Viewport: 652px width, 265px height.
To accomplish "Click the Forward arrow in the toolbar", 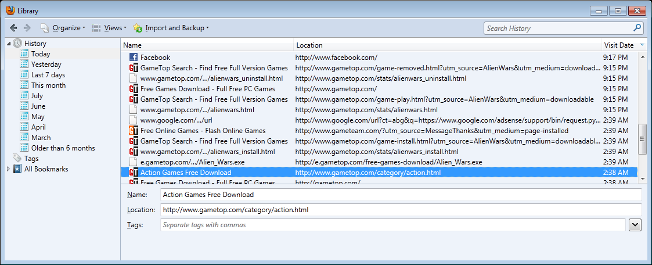I will (27, 28).
